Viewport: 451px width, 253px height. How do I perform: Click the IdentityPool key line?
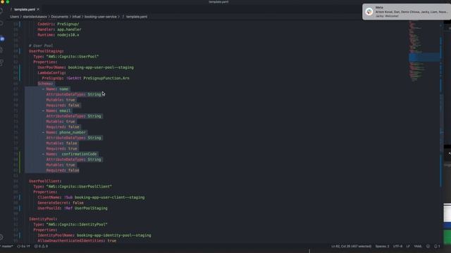click(x=43, y=219)
